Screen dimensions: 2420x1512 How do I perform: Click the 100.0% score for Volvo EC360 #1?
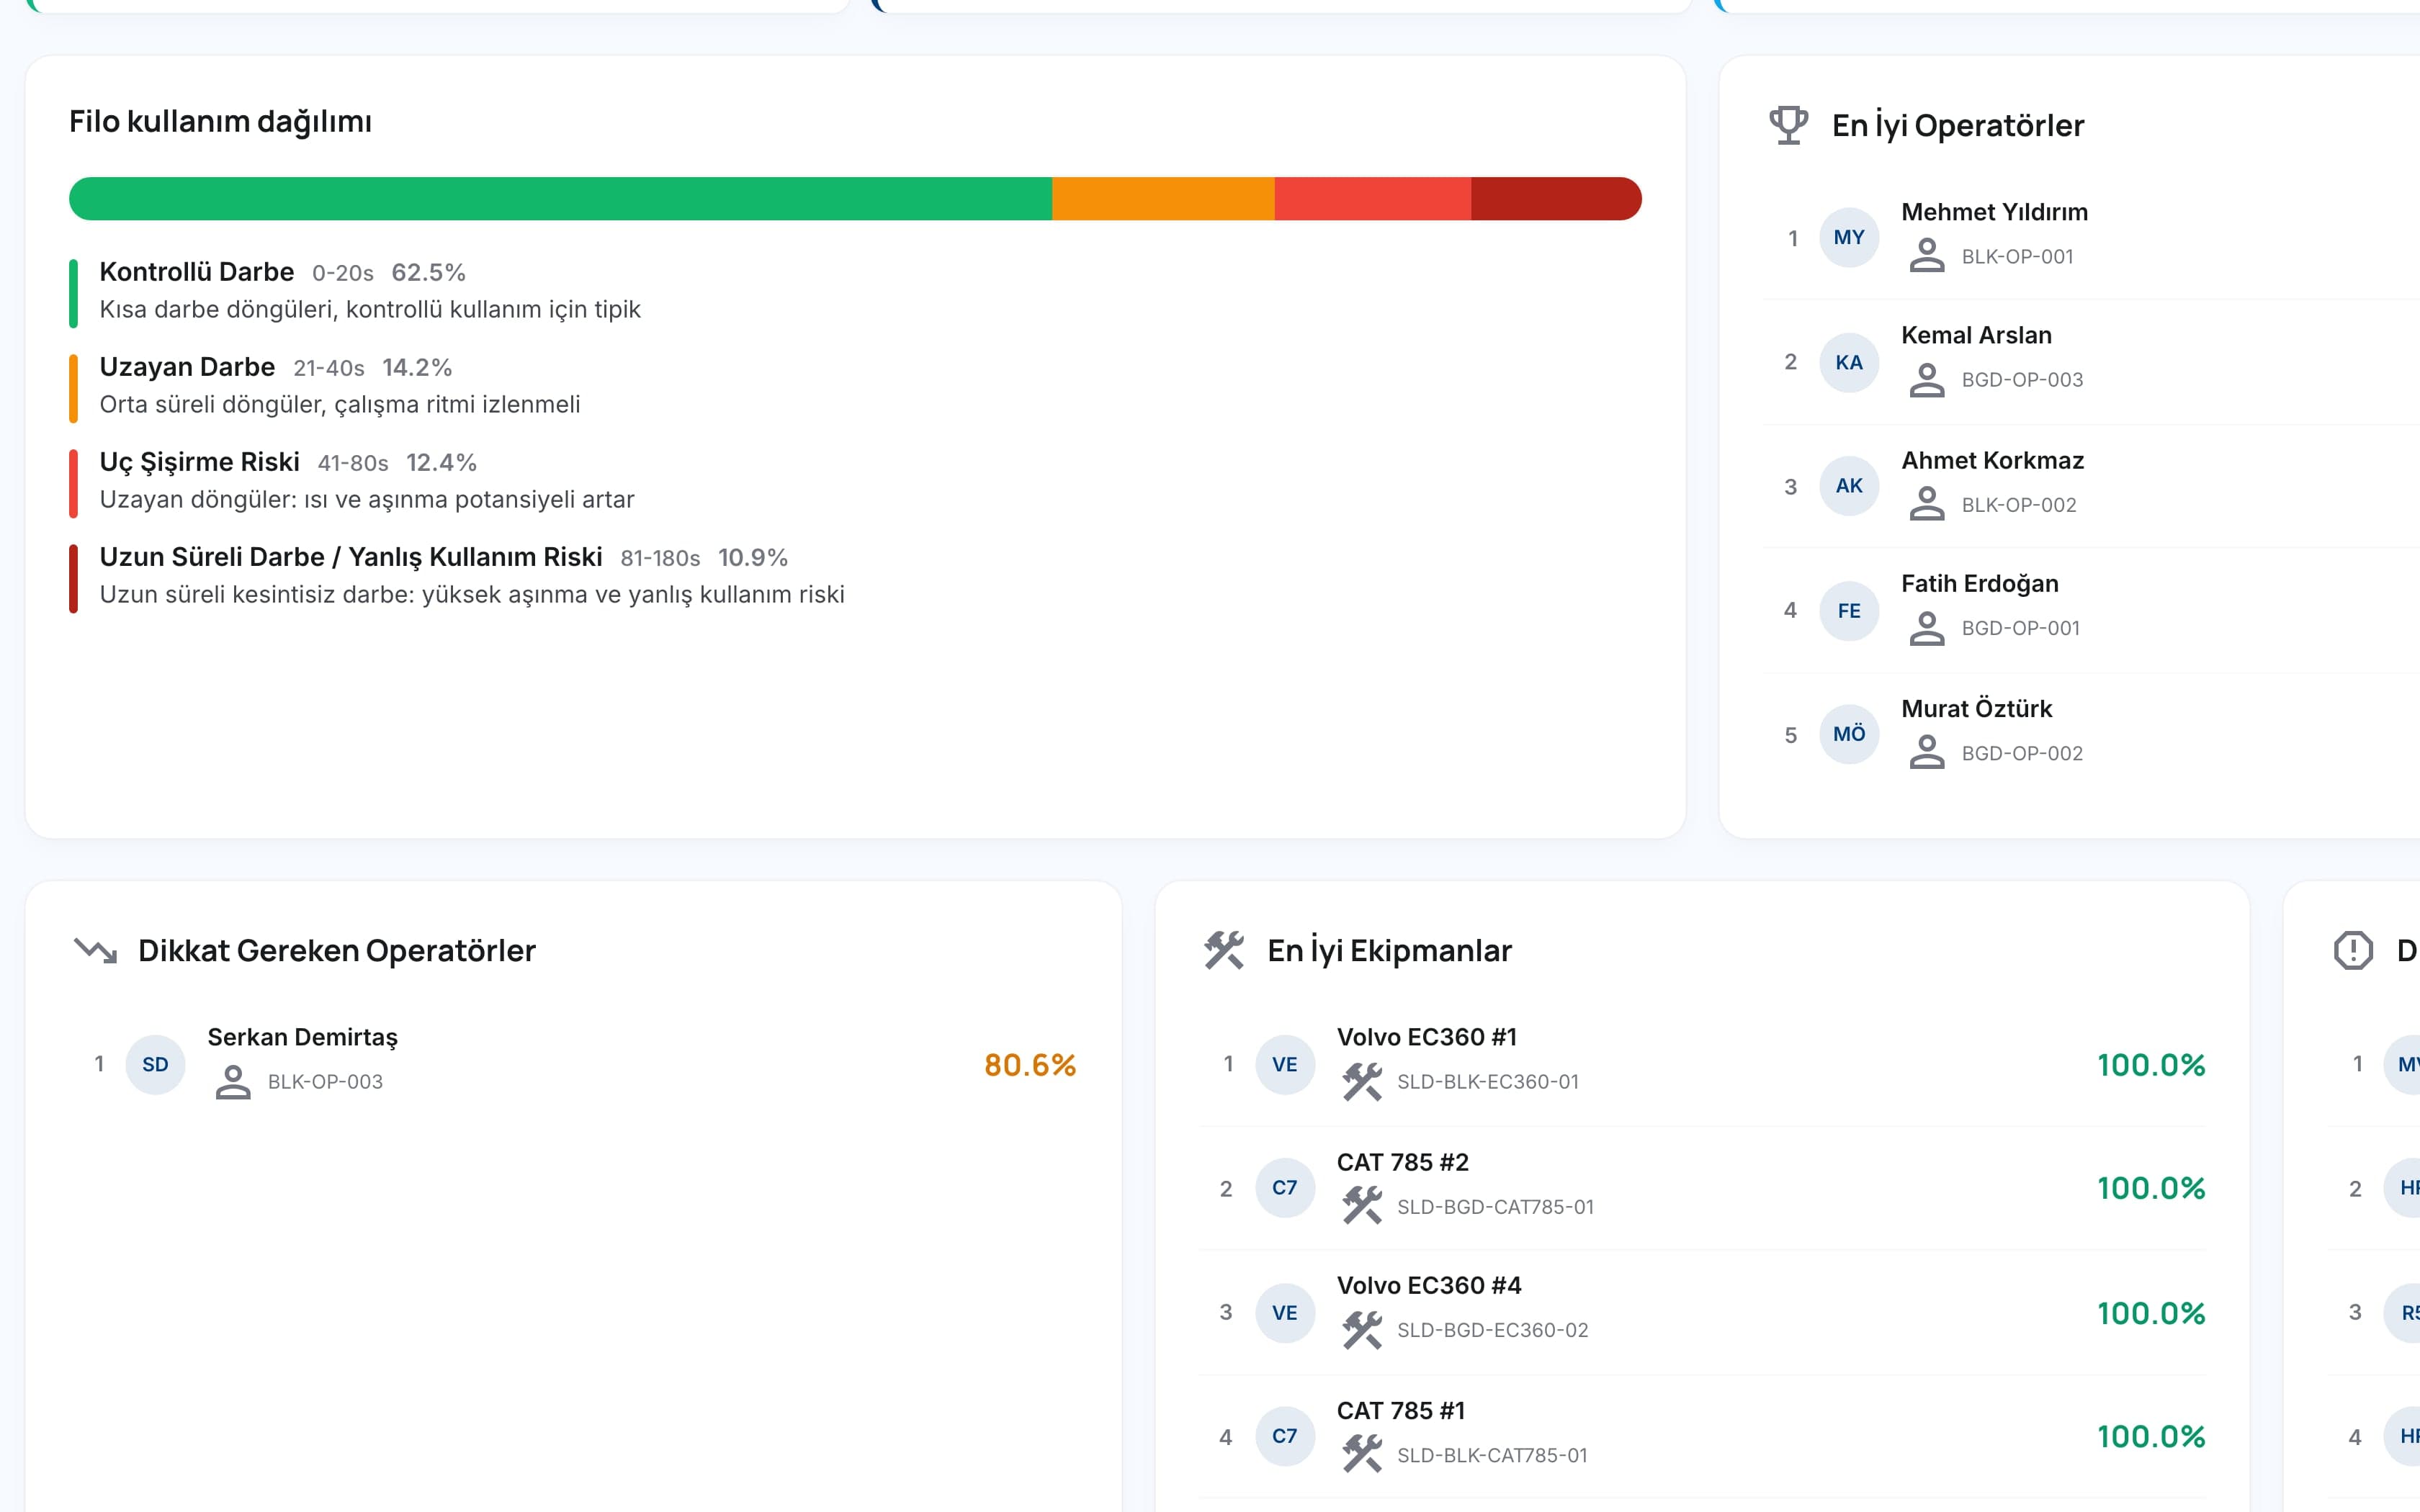[x=2151, y=1065]
